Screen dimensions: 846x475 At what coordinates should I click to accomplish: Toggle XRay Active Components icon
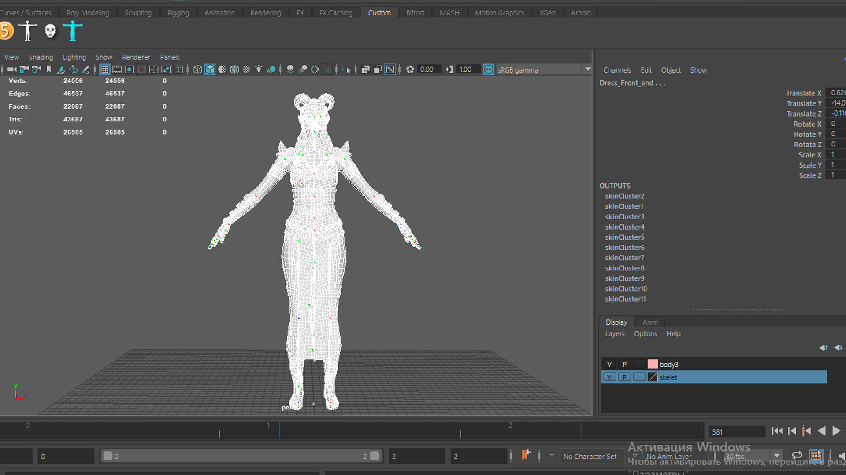click(x=378, y=69)
